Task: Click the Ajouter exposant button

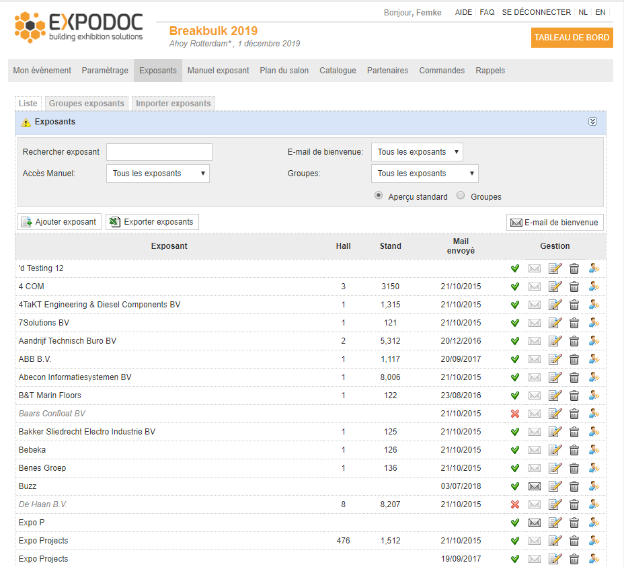Action: (59, 222)
